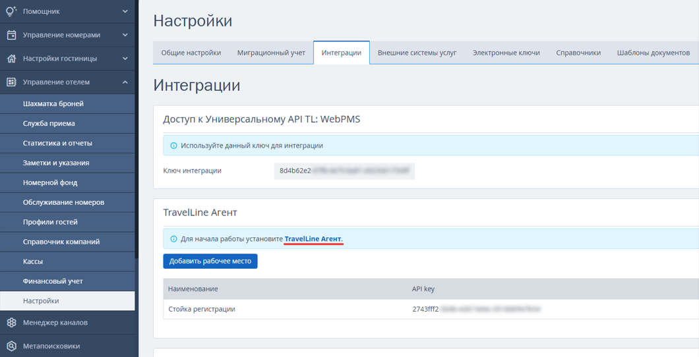Follow the TravelLine Агент install link
699x357 pixels.
313,239
